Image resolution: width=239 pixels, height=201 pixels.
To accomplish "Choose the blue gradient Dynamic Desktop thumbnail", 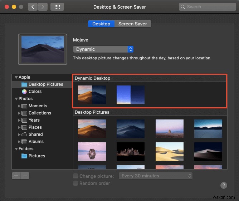I will click(x=131, y=95).
